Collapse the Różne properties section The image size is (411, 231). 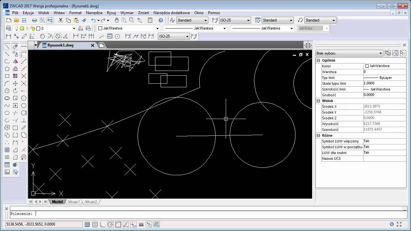coord(319,135)
